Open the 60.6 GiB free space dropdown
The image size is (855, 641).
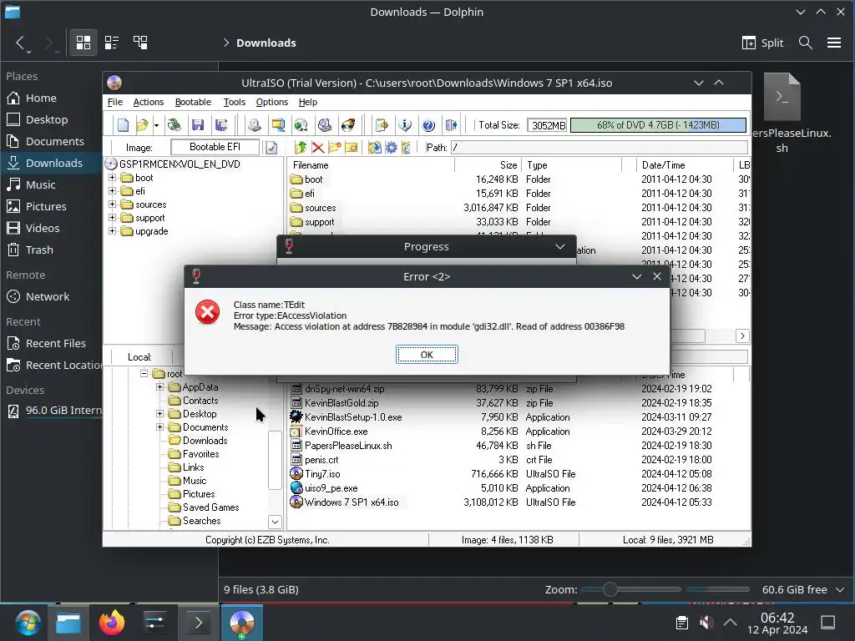coord(840,590)
